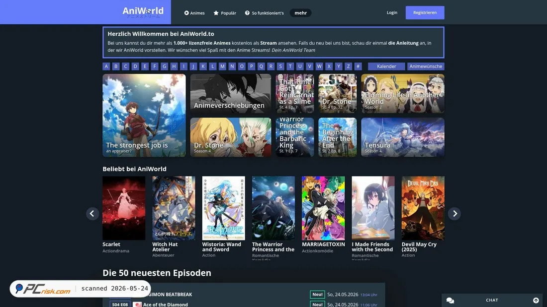Open the Ace of the Diamond episode row
The width and height of the screenshot is (547, 307).
pos(244,304)
